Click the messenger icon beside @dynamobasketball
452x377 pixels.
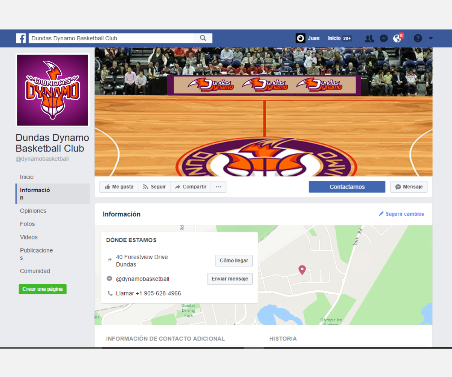(110, 279)
